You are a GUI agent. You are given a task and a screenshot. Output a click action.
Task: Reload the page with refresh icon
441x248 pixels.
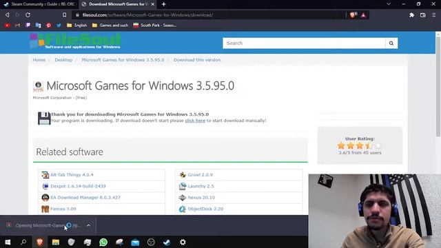tap(28, 15)
